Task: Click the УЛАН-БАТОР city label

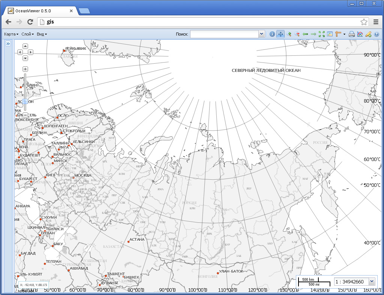Action: (231, 271)
